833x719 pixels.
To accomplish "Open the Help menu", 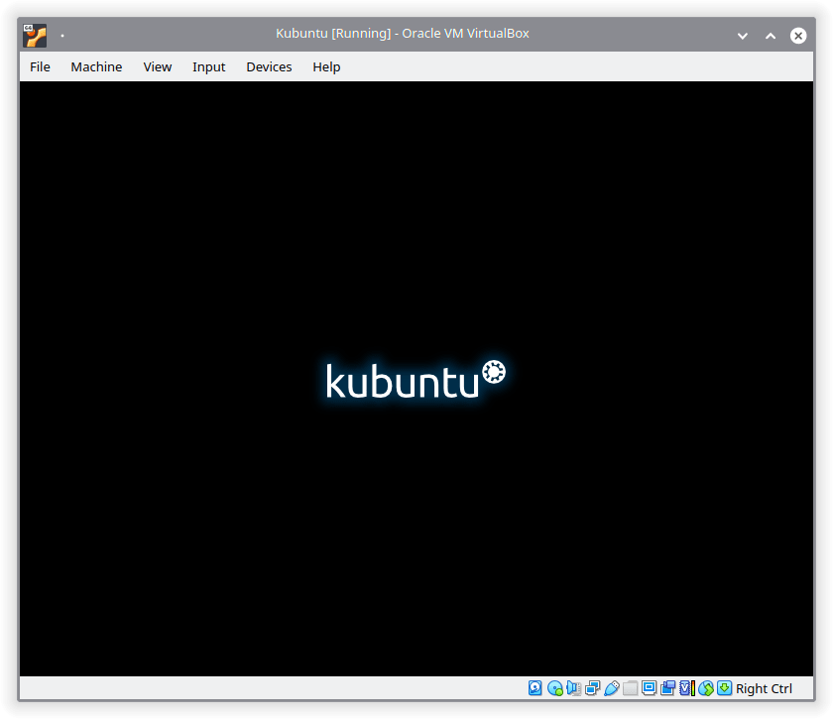I will pyautogui.click(x=326, y=67).
